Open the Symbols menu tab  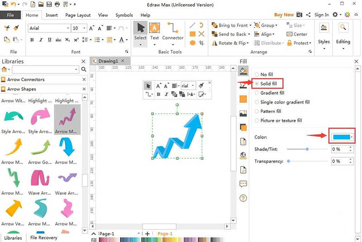tap(124, 15)
